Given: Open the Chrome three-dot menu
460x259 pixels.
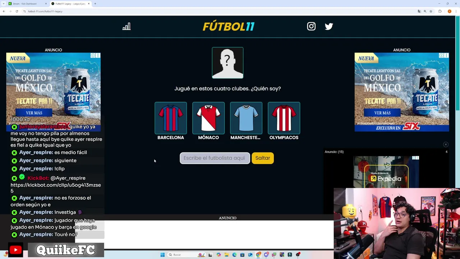Looking at the screenshot, I should pyautogui.click(x=456, y=11).
